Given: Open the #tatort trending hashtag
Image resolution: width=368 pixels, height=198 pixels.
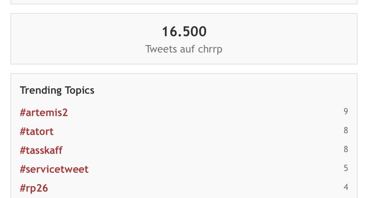Looking at the screenshot, I should tap(37, 131).
